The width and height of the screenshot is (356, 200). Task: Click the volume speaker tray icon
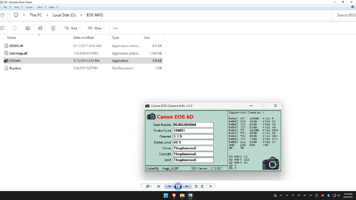[x=339, y=195]
